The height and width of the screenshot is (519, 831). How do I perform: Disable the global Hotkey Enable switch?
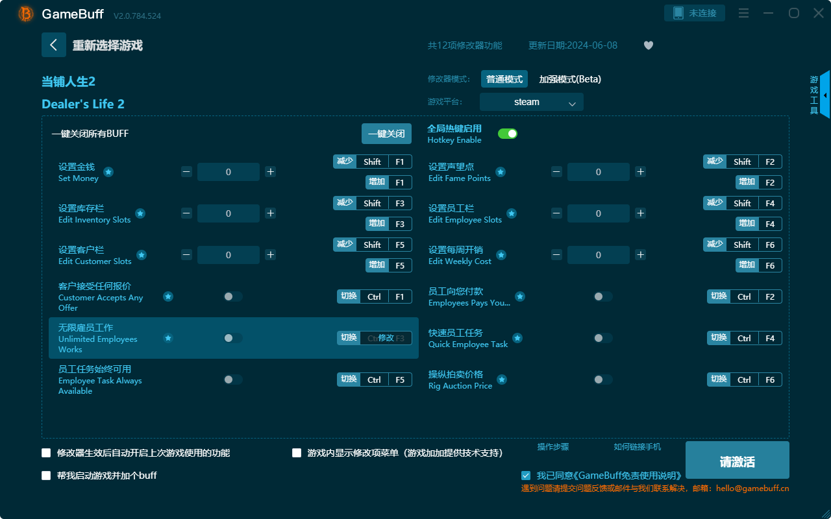coord(507,134)
